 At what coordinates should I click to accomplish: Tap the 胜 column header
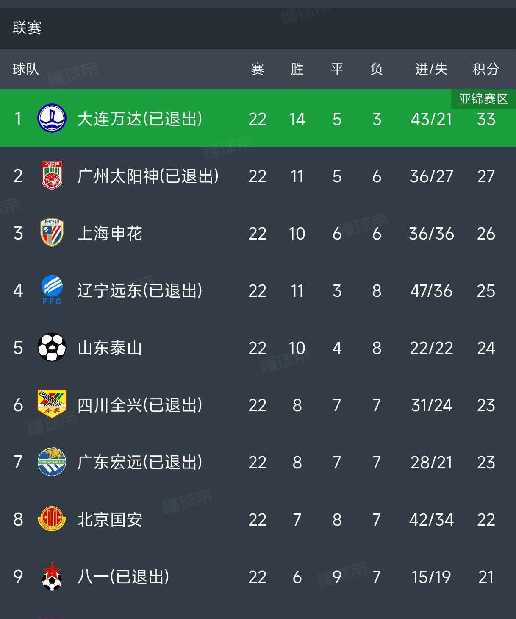(297, 69)
